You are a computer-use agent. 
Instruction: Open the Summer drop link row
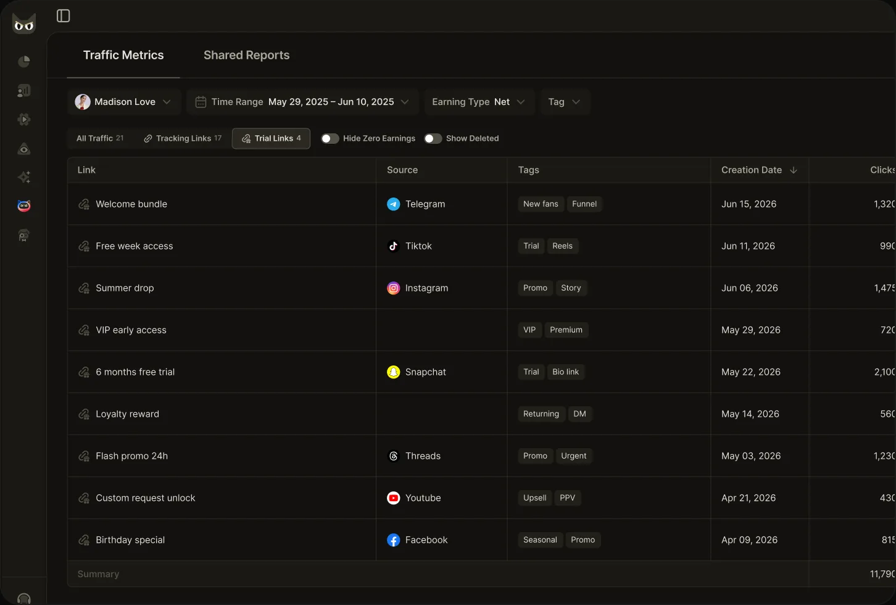[x=481, y=288]
